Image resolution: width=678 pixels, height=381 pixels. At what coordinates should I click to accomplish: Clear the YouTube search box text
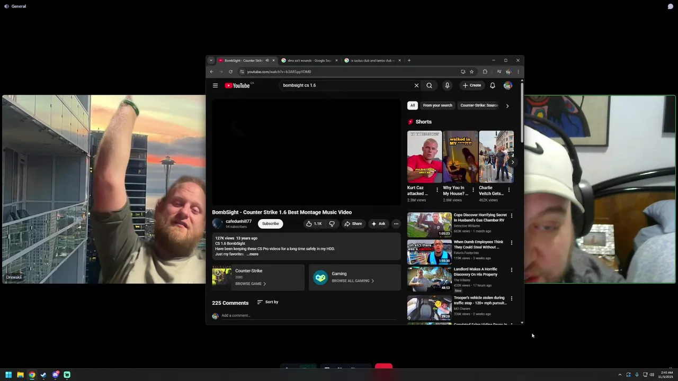click(416, 85)
